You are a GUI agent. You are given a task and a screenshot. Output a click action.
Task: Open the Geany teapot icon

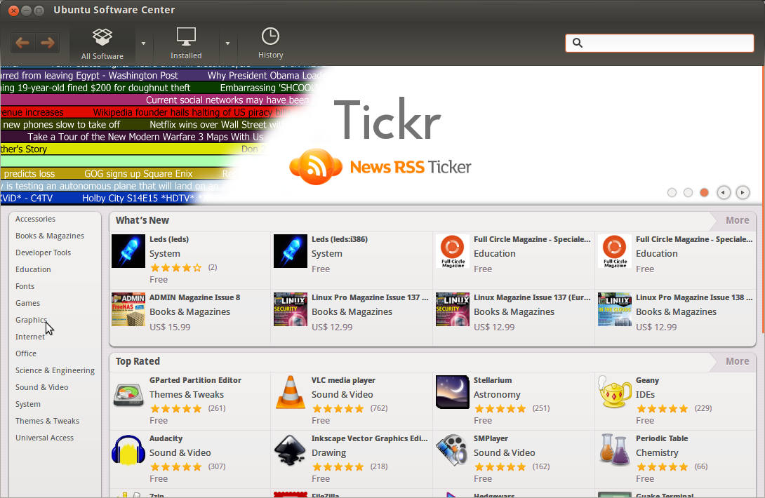click(614, 392)
